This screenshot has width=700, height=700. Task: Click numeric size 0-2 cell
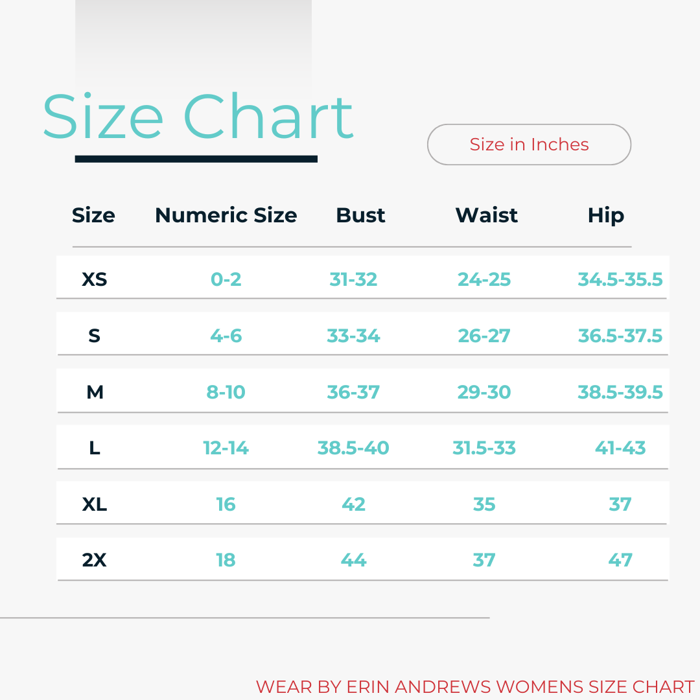[x=226, y=279]
